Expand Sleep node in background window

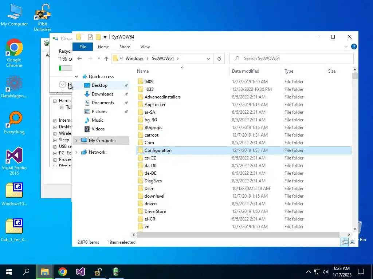click(x=55, y=140)
